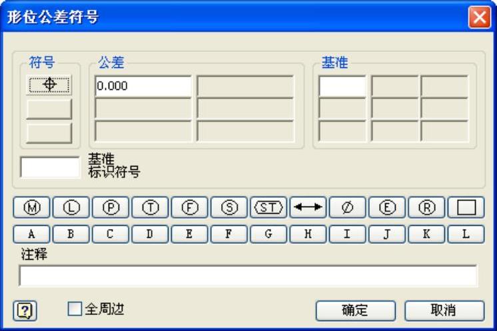
Task: Insert the circled S symbol
Action: click(229, 208)
